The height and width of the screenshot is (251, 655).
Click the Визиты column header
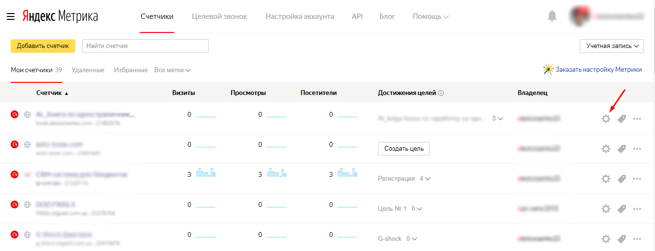(x=184, y=93)
